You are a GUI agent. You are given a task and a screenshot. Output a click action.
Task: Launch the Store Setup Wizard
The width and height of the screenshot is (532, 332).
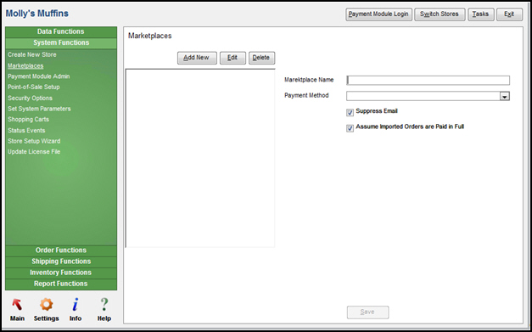point(34,141)
